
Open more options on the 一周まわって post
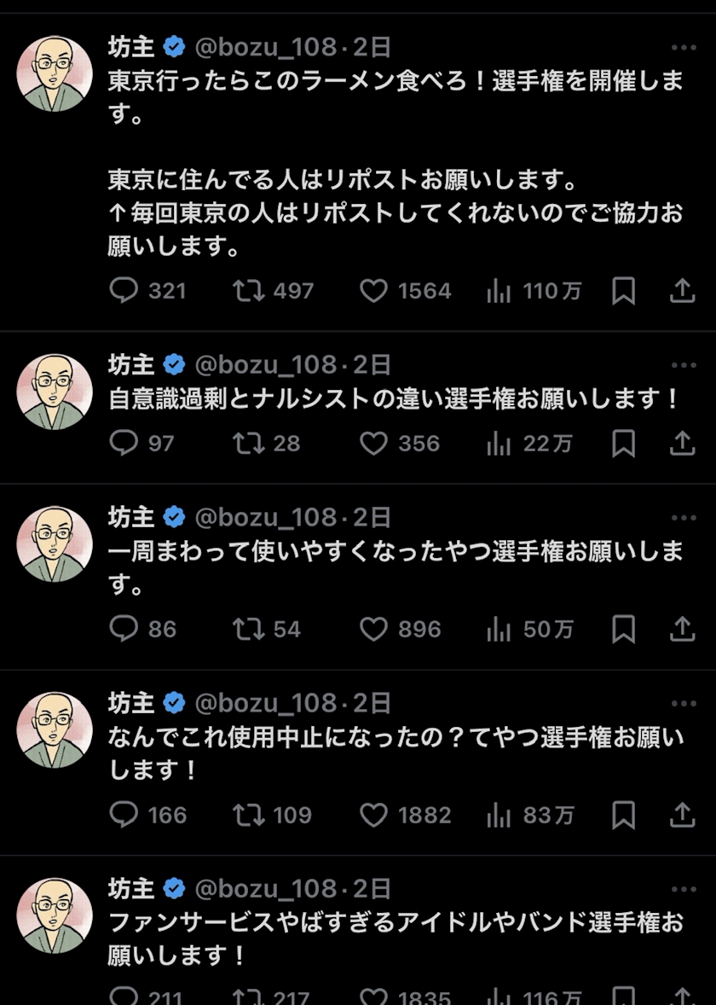(x=684, y=518)
